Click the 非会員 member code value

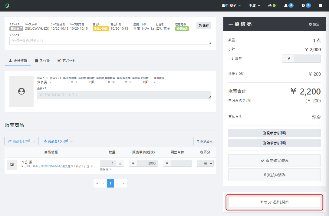42,82
